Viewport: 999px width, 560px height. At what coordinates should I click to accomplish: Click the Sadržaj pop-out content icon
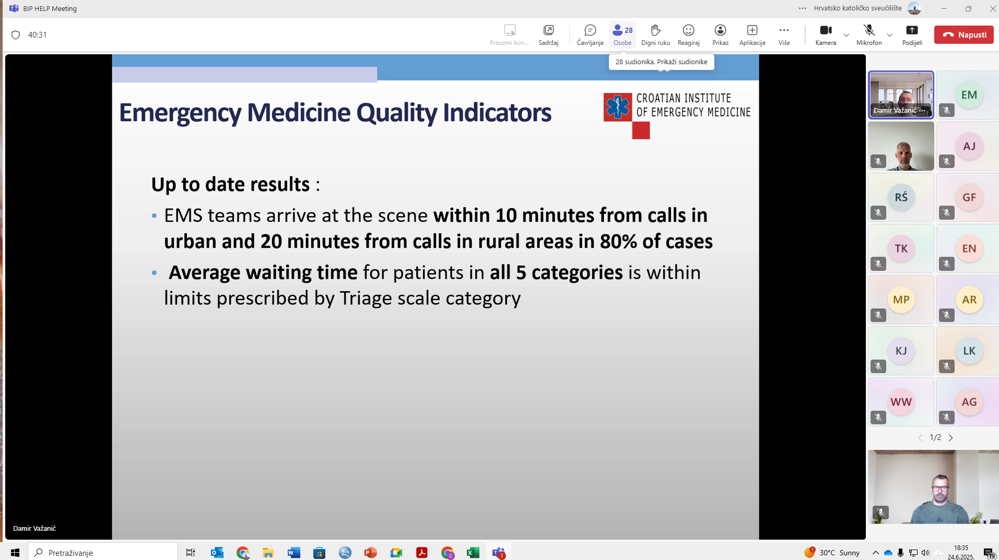(x=548, y=34)
